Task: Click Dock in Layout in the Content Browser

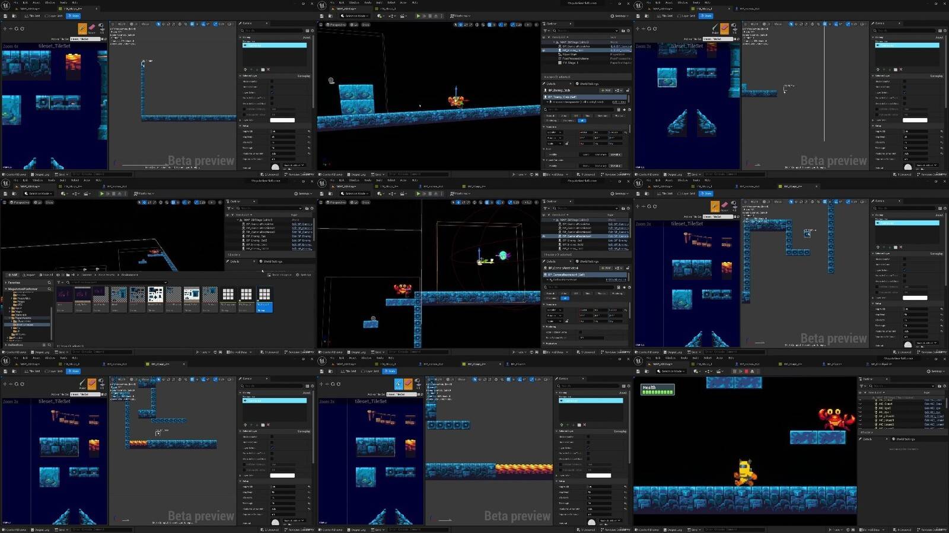Action: tap(280, 275)
